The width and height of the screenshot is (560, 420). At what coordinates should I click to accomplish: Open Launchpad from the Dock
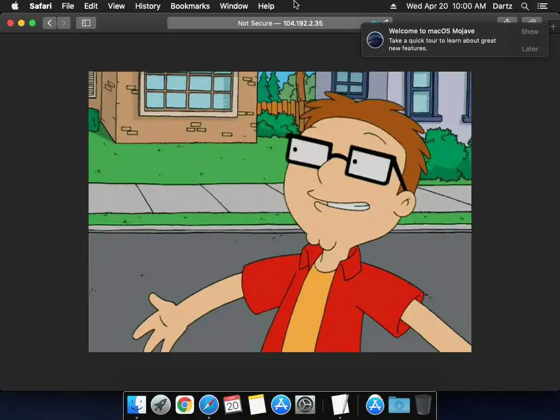[161, 405]
